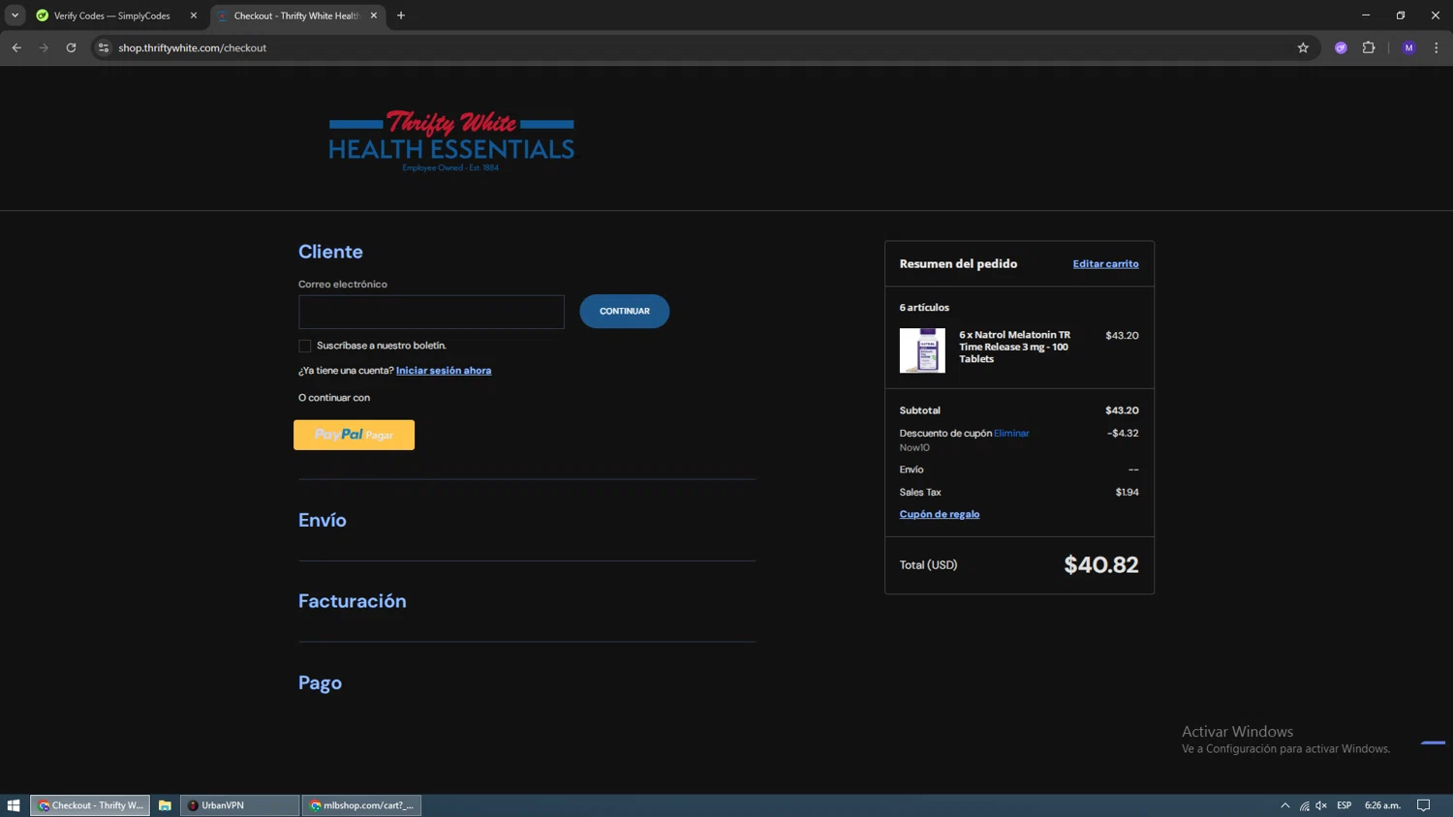Open File Explorer from the taskbar
1453x817 pixels.
click(165, 805)
